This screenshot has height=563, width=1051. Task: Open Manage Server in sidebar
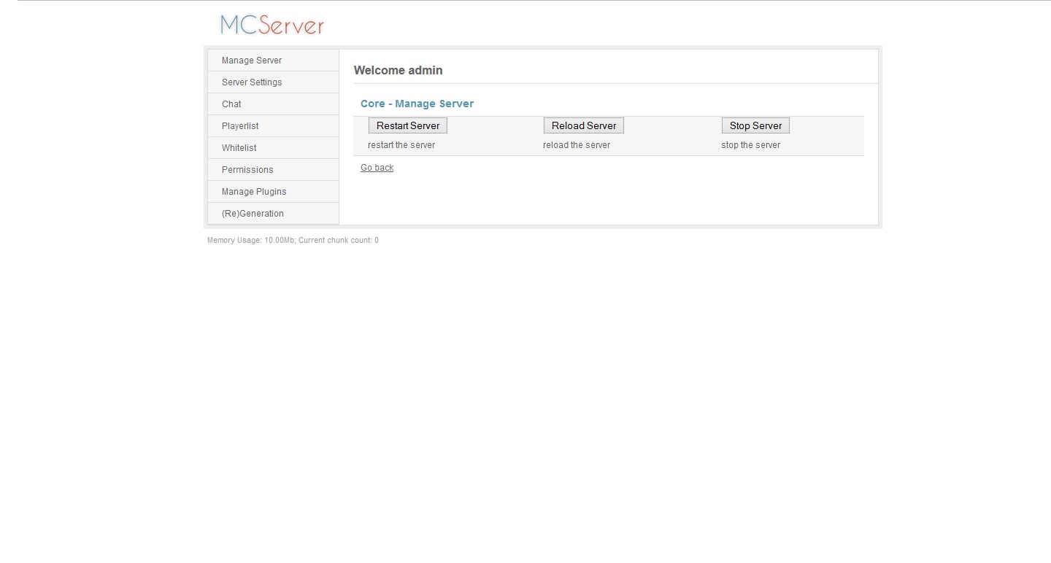(x=273, y=61)
